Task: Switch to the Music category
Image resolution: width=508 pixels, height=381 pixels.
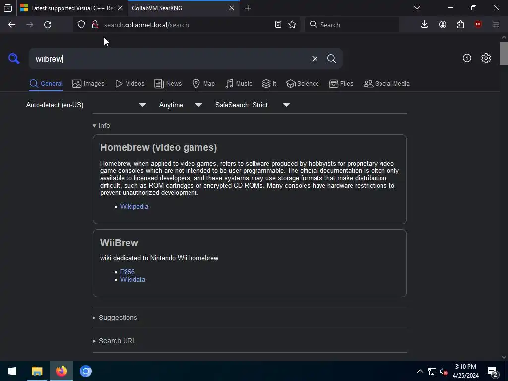Action: pyautogui.click(x=239, y=84)
